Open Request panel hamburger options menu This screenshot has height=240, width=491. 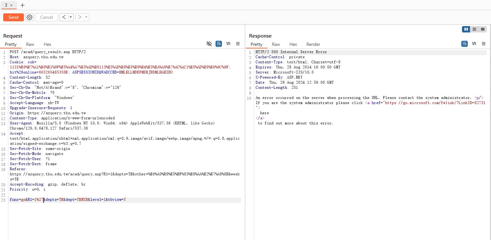[x=238, y=44]
